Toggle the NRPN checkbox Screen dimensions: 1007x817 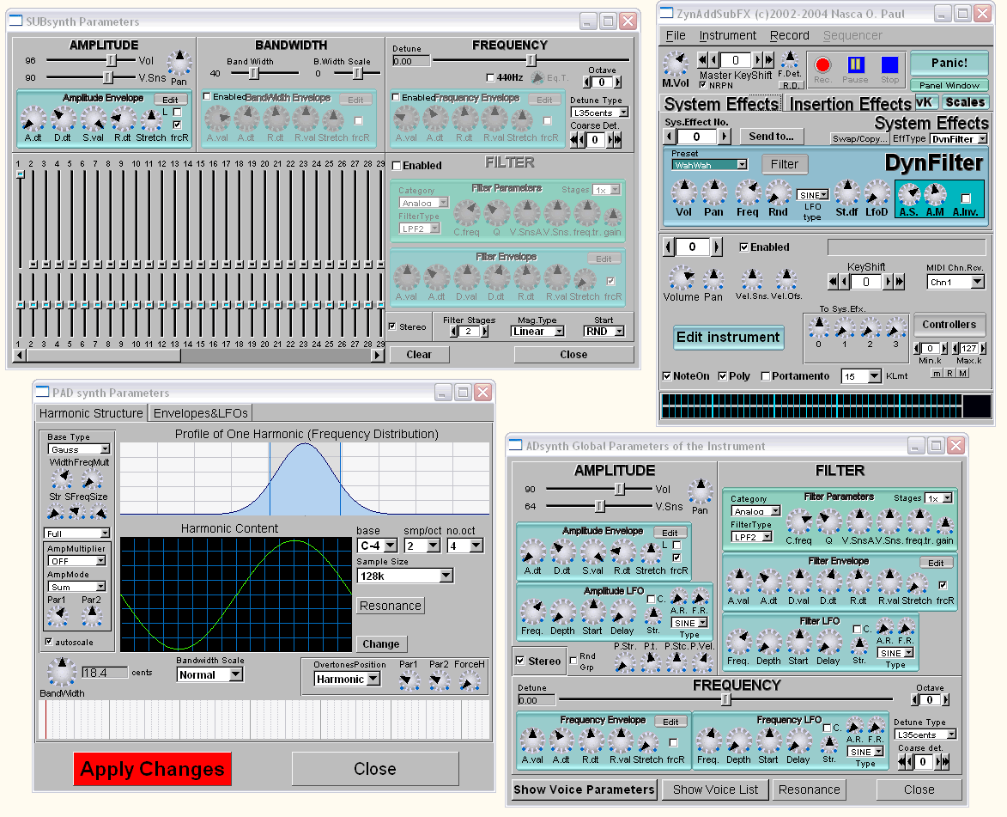(x=702, y=85)
